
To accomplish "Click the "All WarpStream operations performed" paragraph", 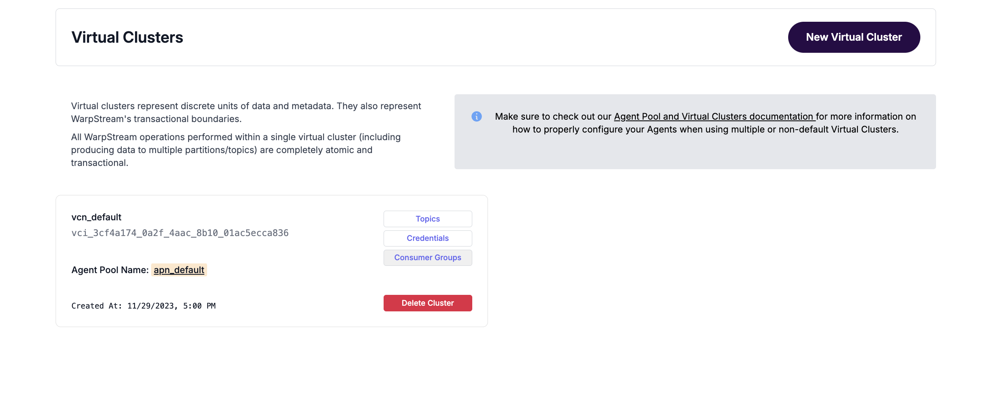I will point(236,137).
